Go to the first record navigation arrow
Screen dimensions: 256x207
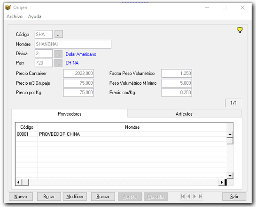[183, 196]
